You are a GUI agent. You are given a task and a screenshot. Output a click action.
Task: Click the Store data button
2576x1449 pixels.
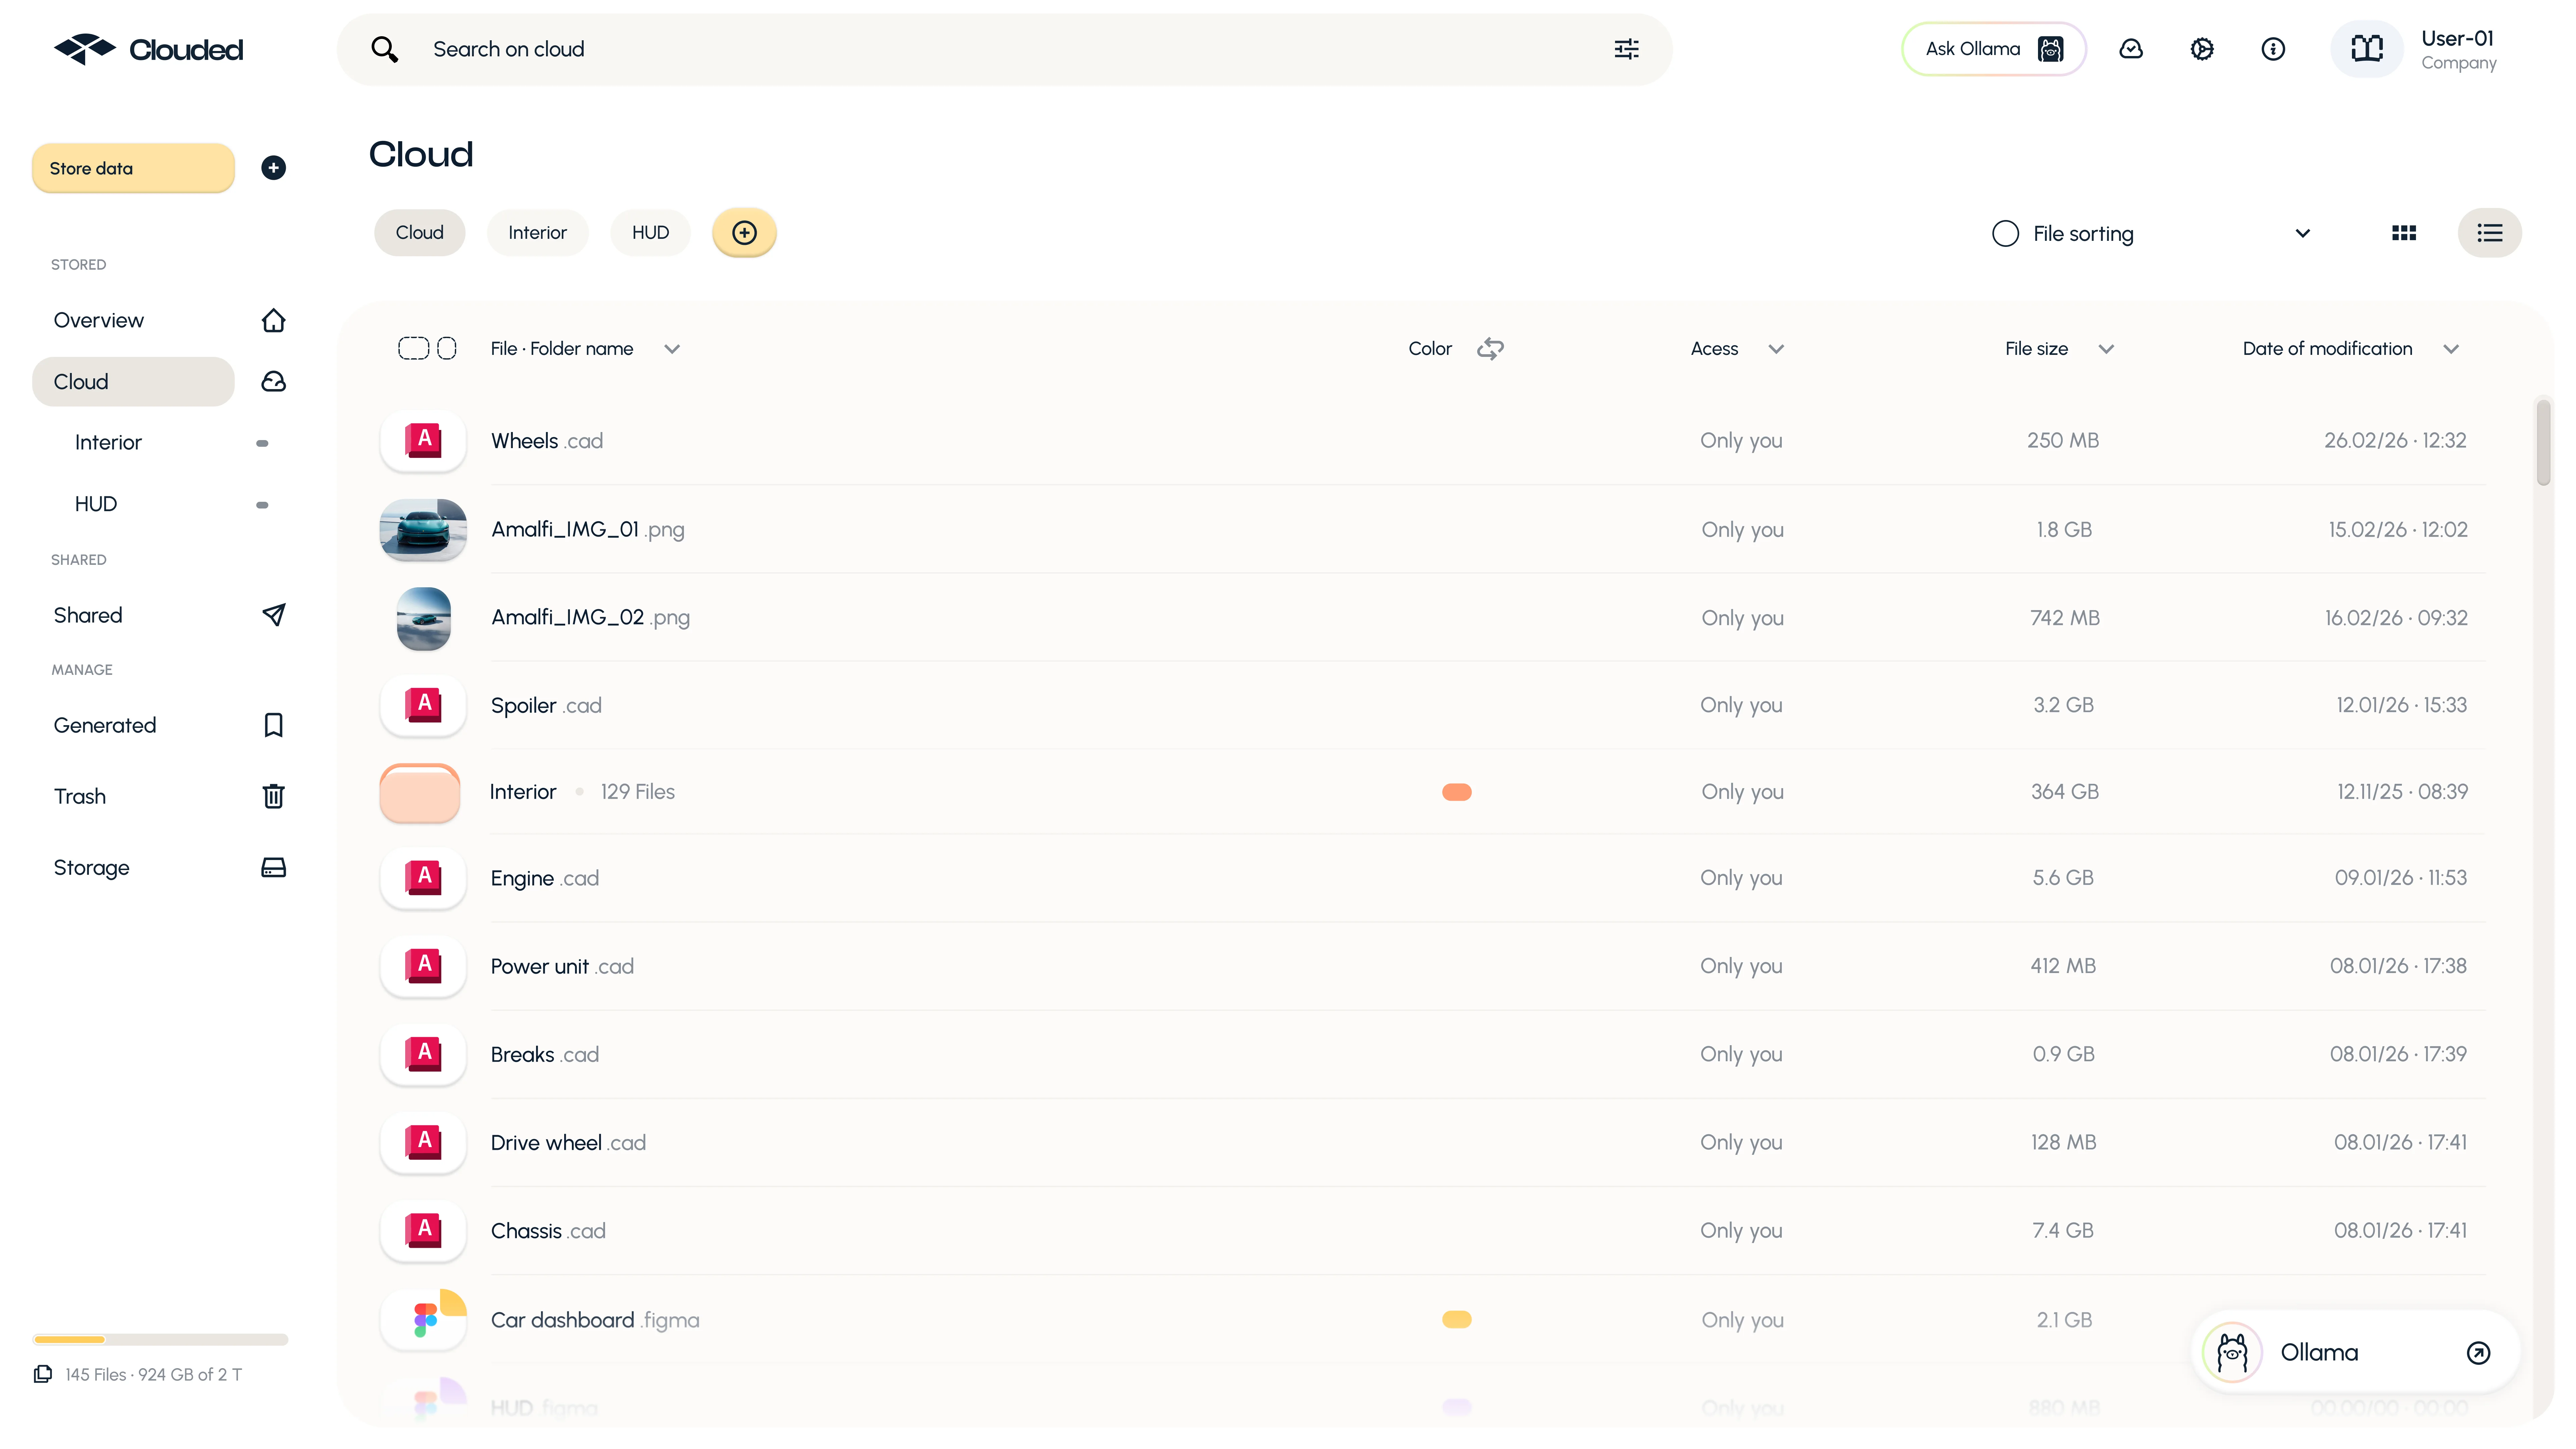click(x=133, y=168)
